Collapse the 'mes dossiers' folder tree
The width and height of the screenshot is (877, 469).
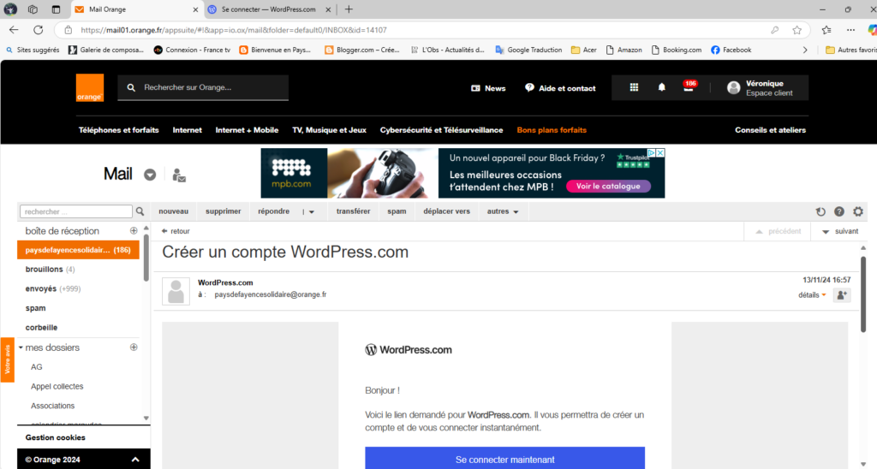click(21, 347)
